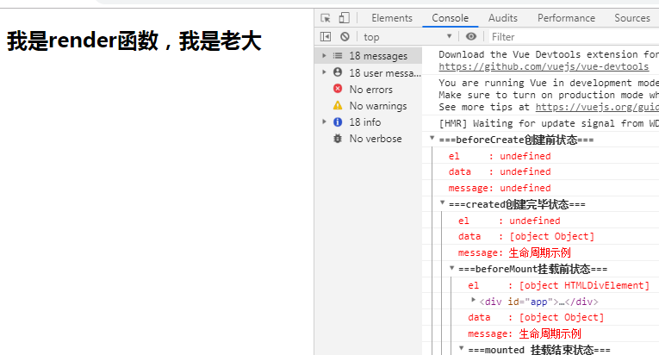Image resolution: width=659 pixels, height=355 pixels.
Task: Select the user messages person icon
Action: [x=338, y=72]
